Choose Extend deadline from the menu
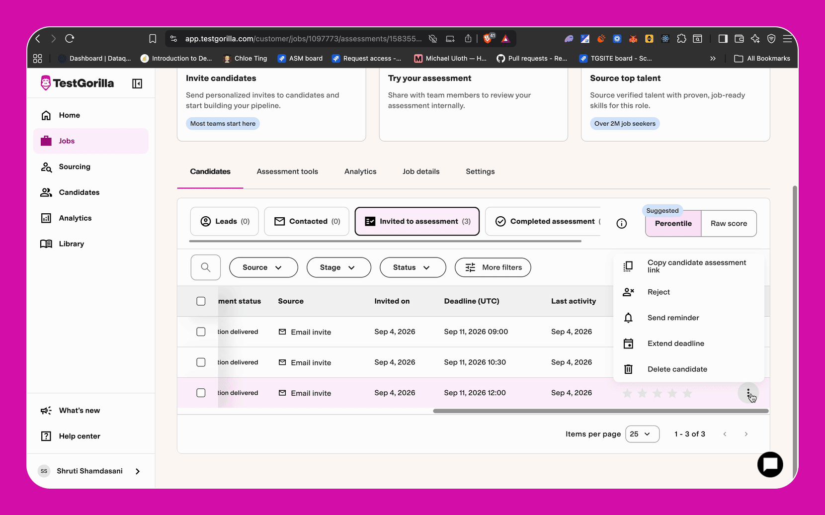Viewport: 825px width, 515px height. [x=688, y=343]
